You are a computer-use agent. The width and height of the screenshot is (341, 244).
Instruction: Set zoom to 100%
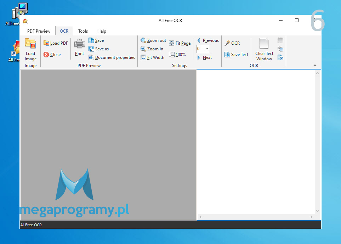[x=177, y=55]
